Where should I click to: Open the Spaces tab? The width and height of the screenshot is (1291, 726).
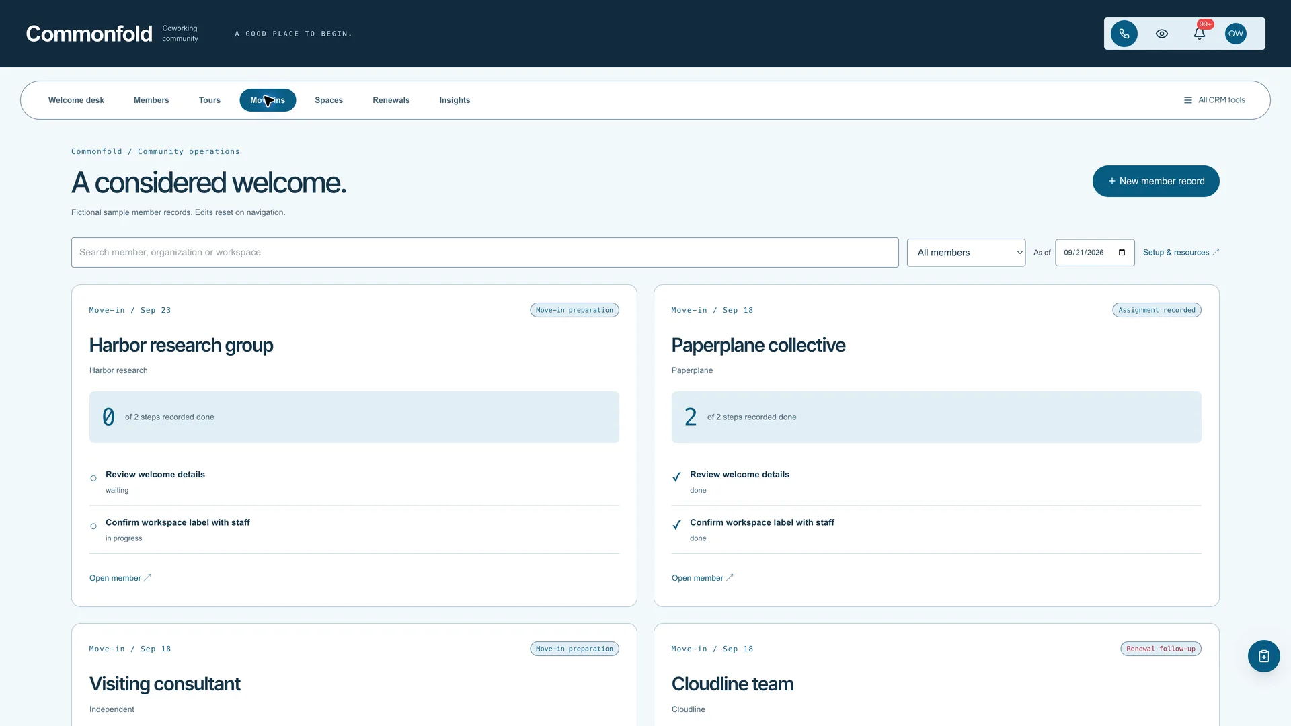point(329,100)
